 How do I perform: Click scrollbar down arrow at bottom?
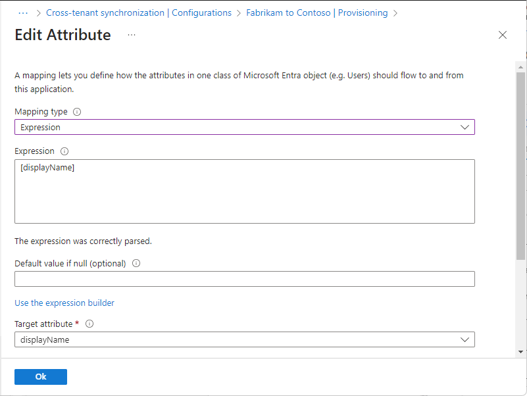[521, 352]
